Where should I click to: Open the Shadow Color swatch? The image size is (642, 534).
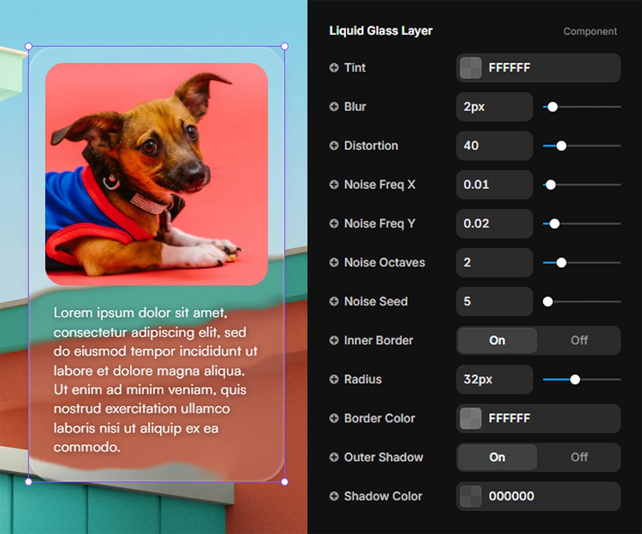coord(471,496)
